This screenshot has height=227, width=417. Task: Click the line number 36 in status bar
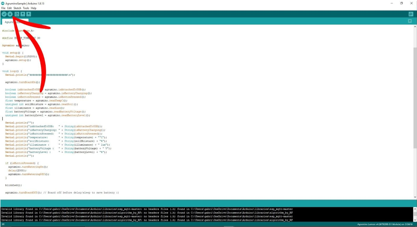click(x=3, y=224)
